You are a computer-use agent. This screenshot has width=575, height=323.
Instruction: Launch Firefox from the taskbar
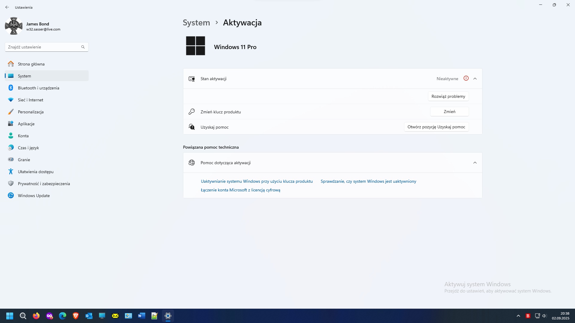[36, 316]
